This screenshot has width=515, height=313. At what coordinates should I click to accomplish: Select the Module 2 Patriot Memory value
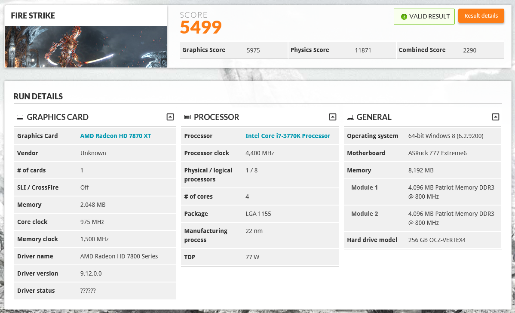click(x=451, y=218)
